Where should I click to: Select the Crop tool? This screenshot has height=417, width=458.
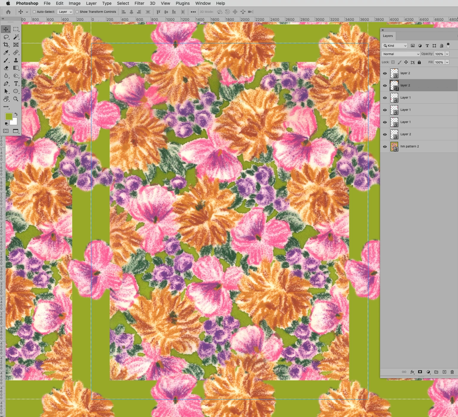click(6, 45)
